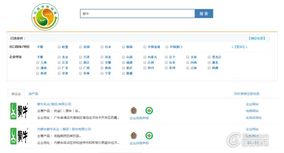Check the 山东 address checkbox
Image resolution: width=284 pixels, height=153 pixels.
click(166, 62)
